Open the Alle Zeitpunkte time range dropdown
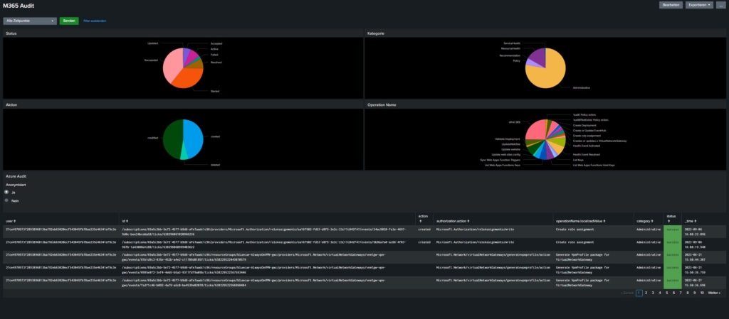The height and width of the screenshot is (319, 729). click(x=30, y=21)
